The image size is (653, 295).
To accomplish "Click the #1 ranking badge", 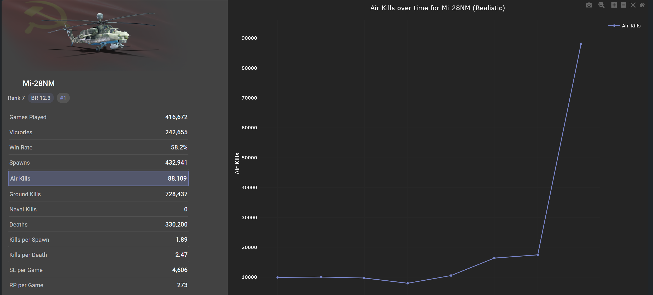I will point(63,98).
